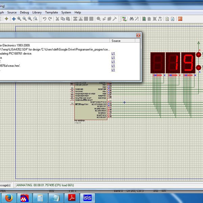Viewport: 203px width, 203px height.
Task: Click the cut scissors icon
Action: 58,19
